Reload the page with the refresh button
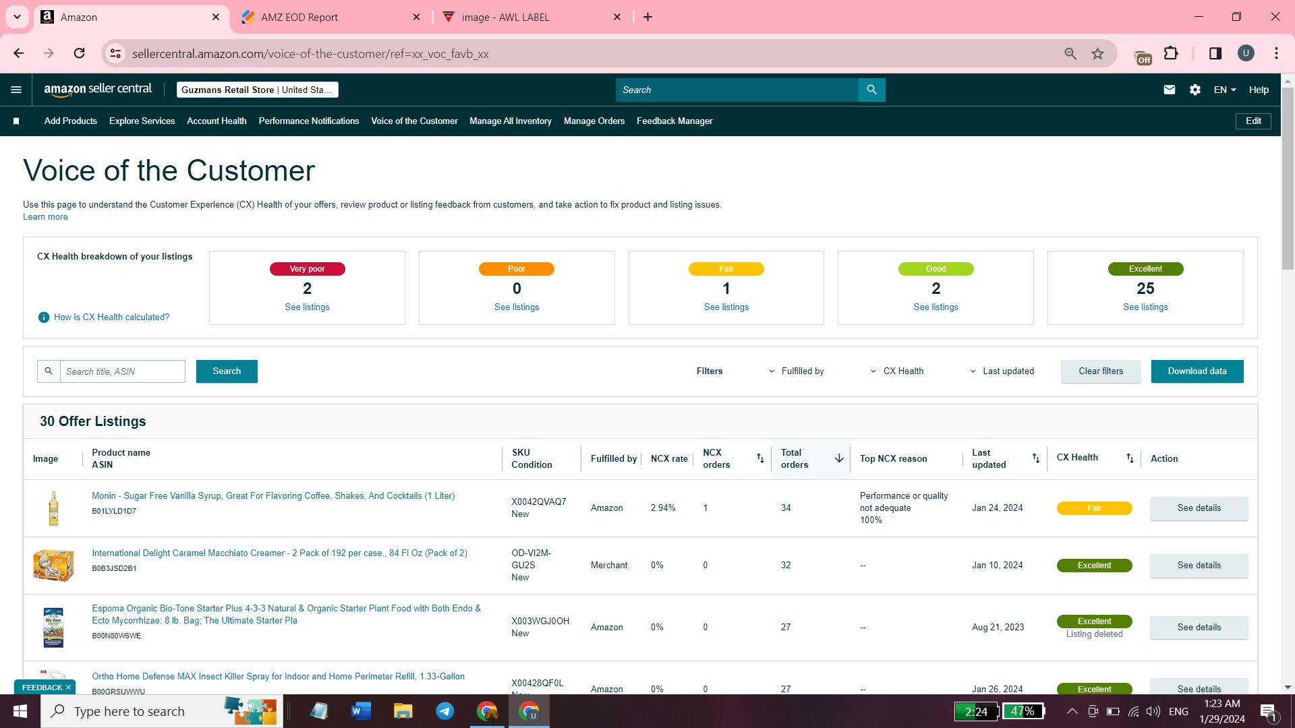Viewport: 1295px width, 728px height. point(79,53)
